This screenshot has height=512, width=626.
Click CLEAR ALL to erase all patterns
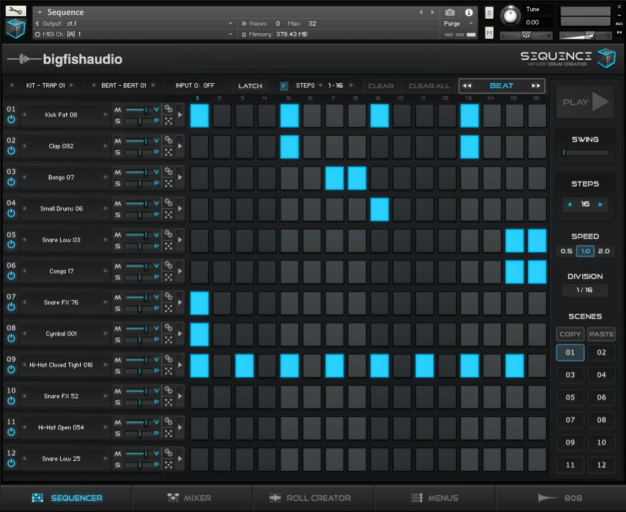[428, 86]
